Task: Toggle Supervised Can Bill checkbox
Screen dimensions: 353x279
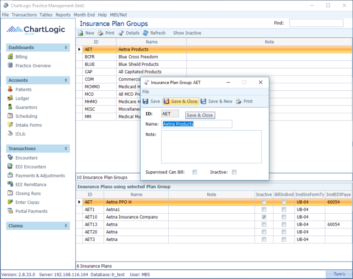Action: tap(195, 172)
